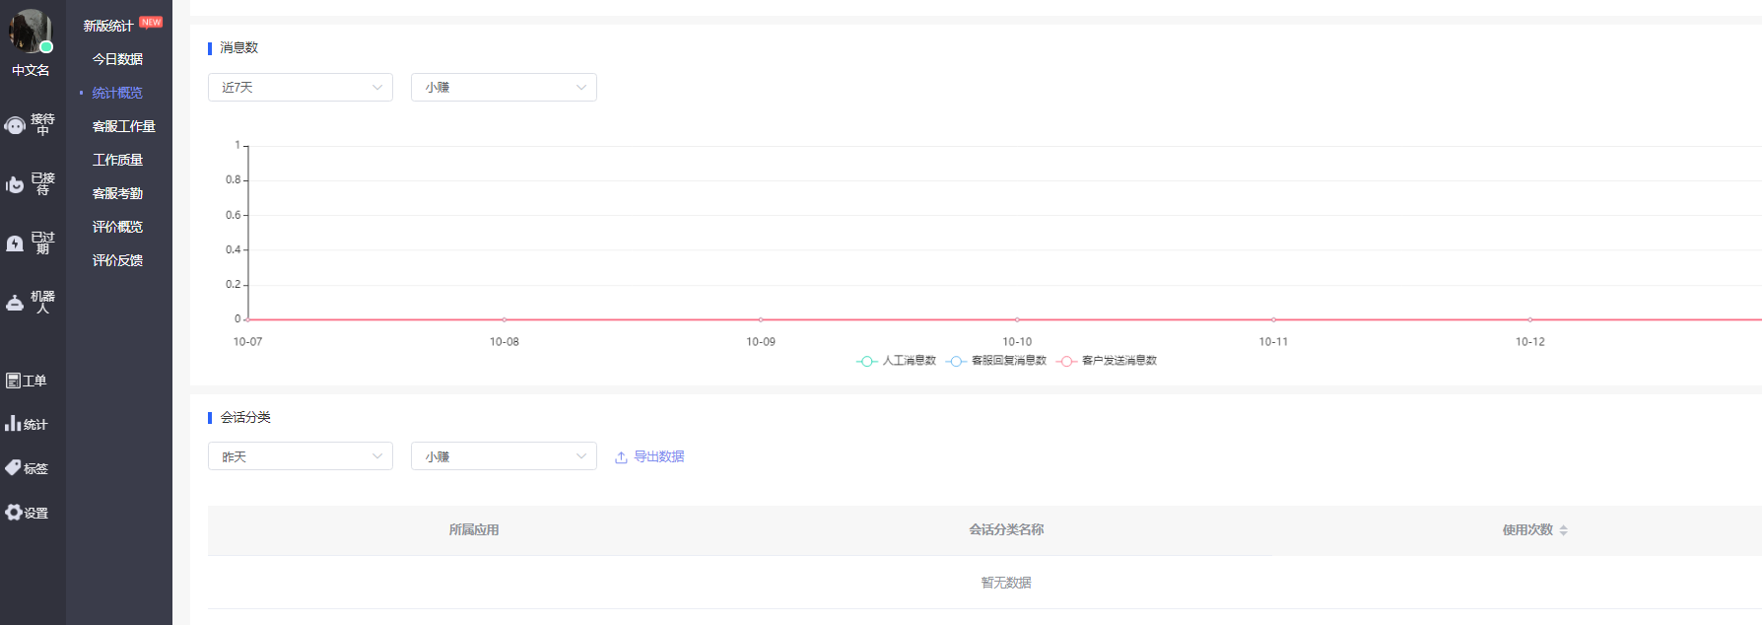
Task: Click the chart data point at 10-09
Action: pyautogui.click(x=761, y=319)
